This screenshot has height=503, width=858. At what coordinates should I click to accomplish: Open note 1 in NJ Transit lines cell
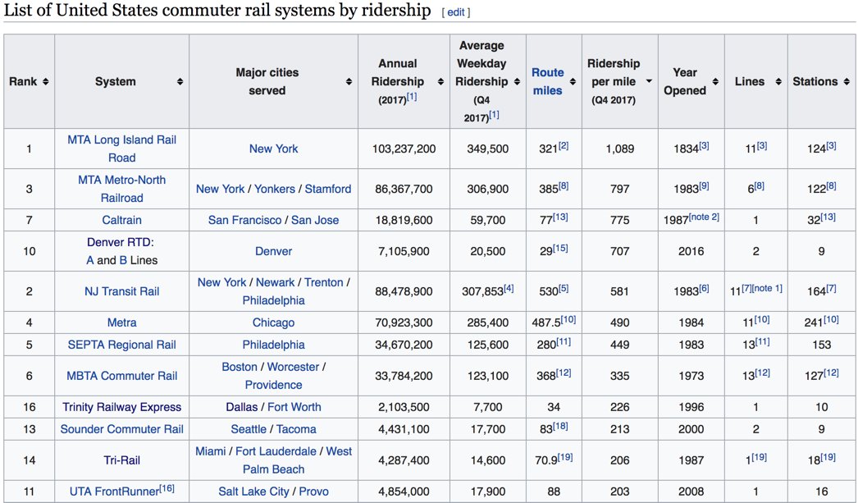coord(767,289)
